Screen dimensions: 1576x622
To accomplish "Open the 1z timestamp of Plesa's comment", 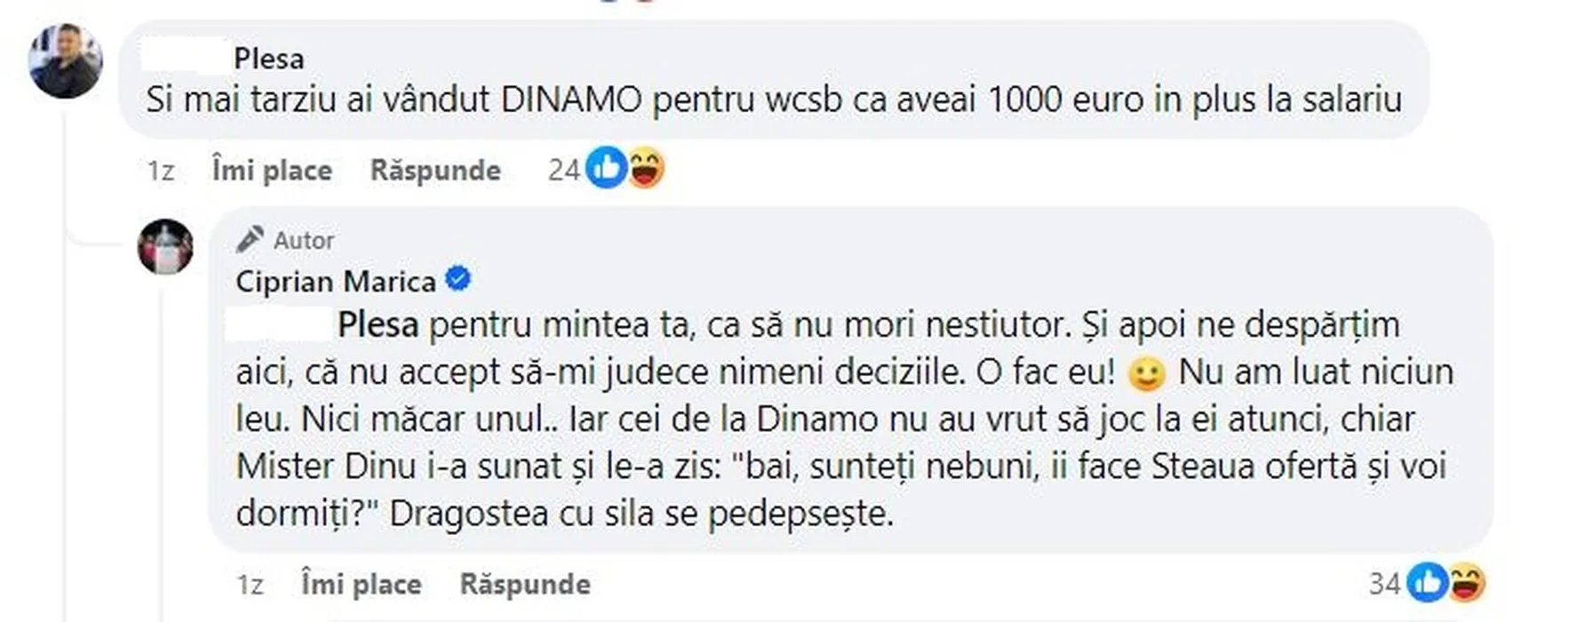I will 161,170.
